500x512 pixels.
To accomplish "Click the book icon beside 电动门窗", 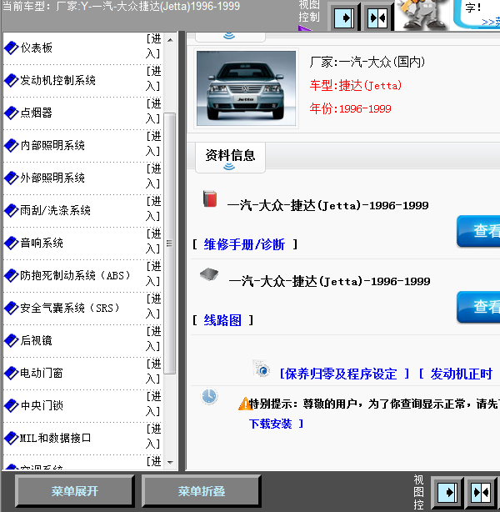I will point(12,373).
